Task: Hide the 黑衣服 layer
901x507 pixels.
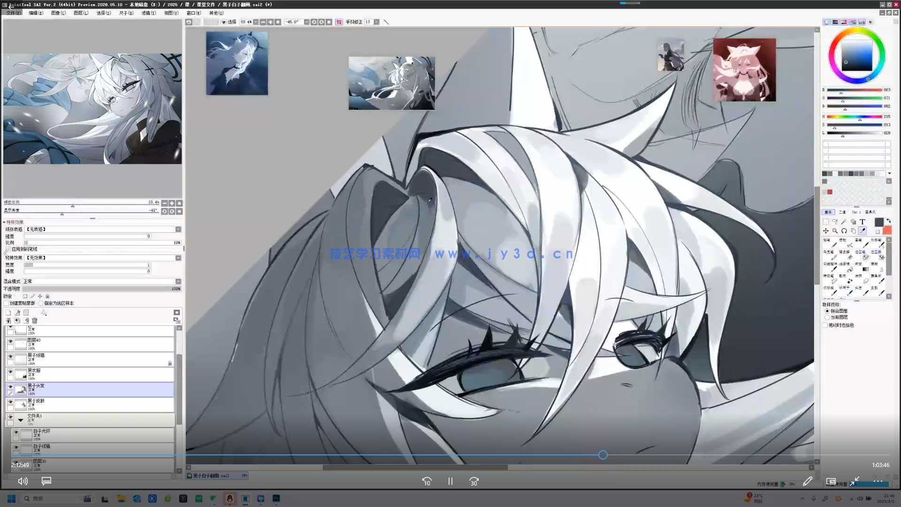Action: (10, 371)
